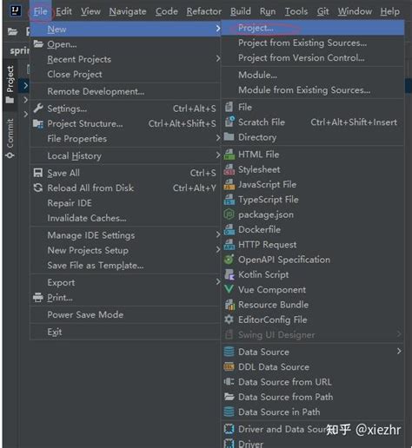This screenshot has height=448, width=412.
Task: Click the IntelliJ IDEA logo icon
Action: 16,11
